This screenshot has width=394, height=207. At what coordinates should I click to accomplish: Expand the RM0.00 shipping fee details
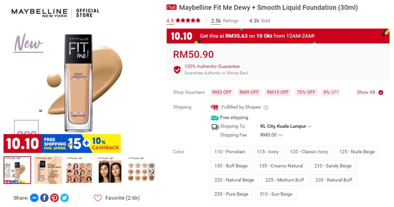pos(272,135)
